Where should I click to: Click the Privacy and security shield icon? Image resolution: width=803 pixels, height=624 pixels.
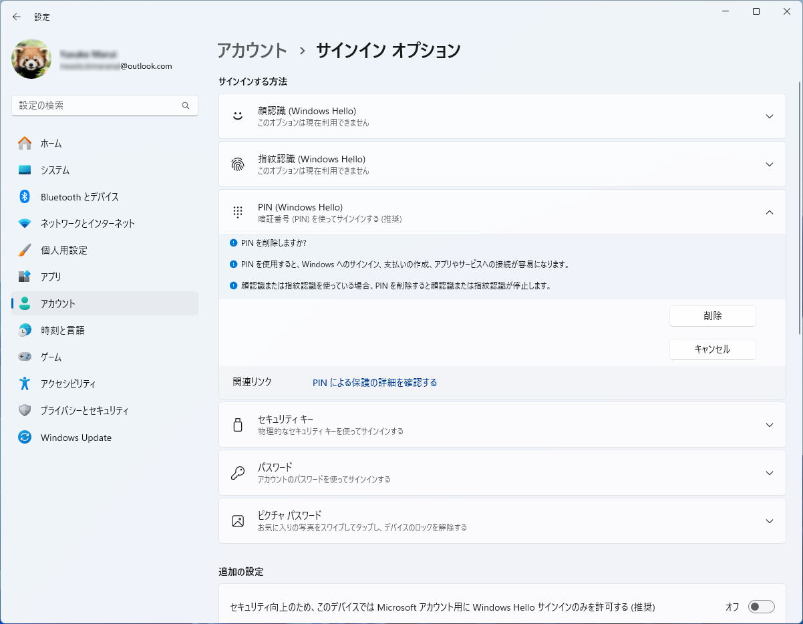click(x=25, y=410)
